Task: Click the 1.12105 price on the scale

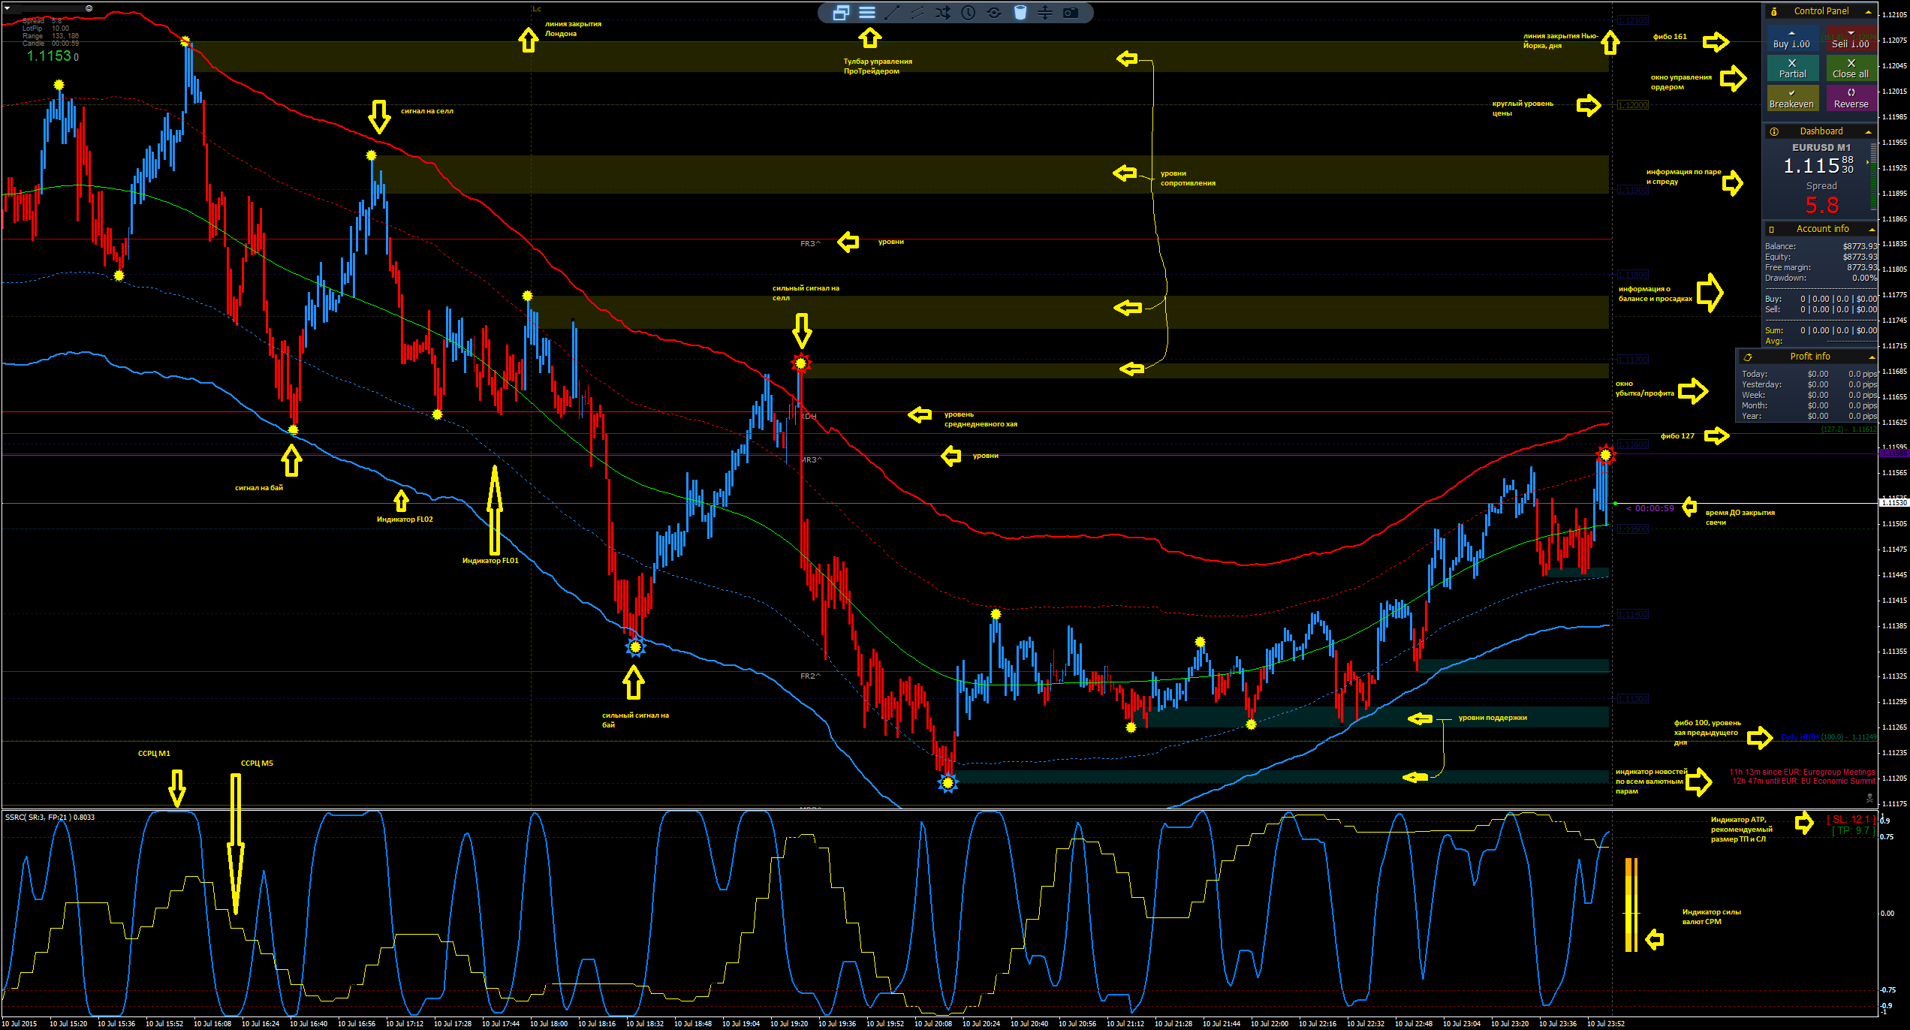Action: (1894, 15)
